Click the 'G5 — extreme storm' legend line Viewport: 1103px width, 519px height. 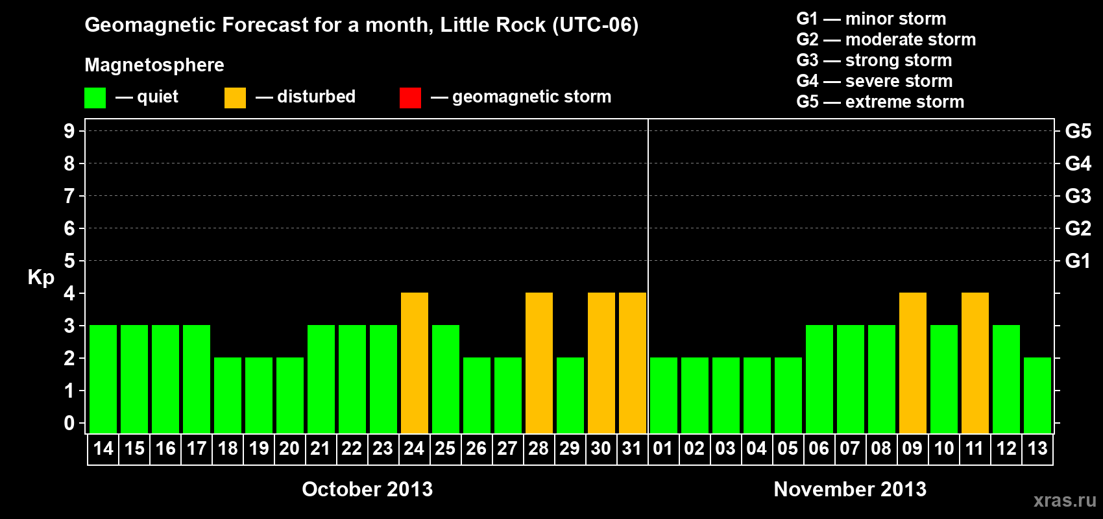tap(880, 102)
